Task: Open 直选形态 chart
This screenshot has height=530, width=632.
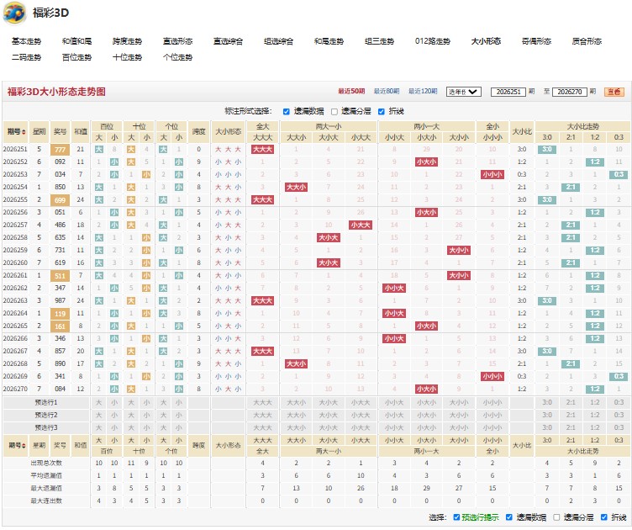Action: pyautogui.click(x=177, y=41)
